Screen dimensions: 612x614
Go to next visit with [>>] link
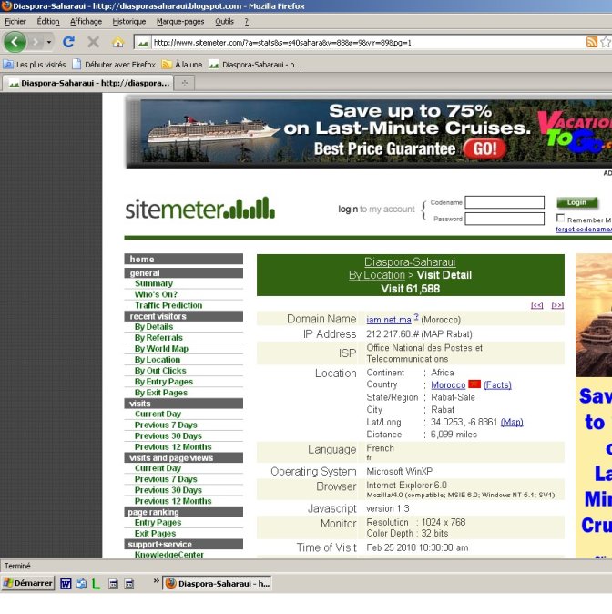click(x=557, y=305)
